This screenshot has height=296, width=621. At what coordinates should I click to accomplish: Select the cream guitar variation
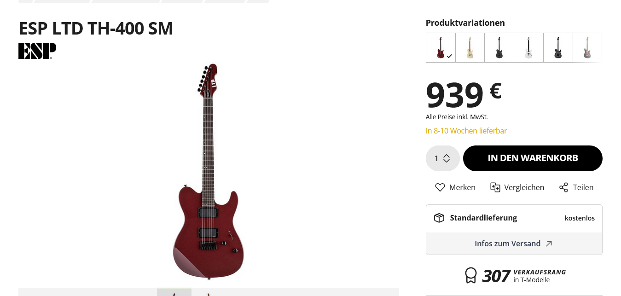470,47
